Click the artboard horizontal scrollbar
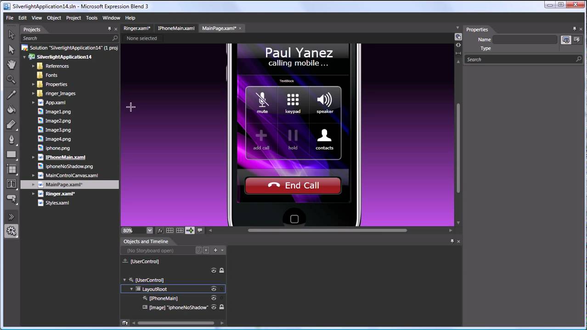 click(327, 231)
